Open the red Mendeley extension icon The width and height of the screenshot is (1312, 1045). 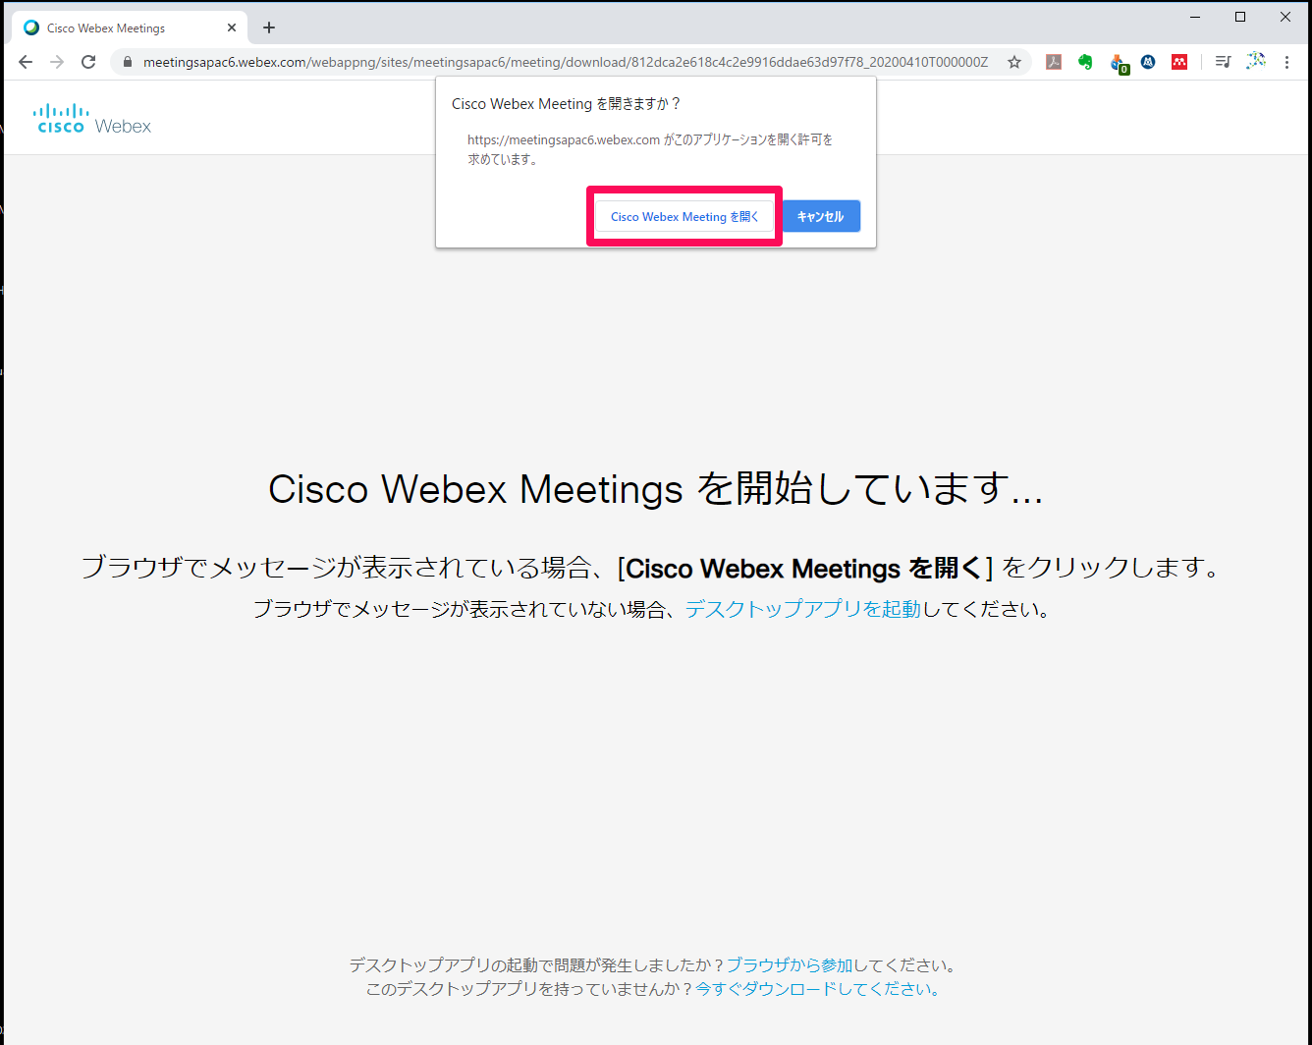point(1179,62)
